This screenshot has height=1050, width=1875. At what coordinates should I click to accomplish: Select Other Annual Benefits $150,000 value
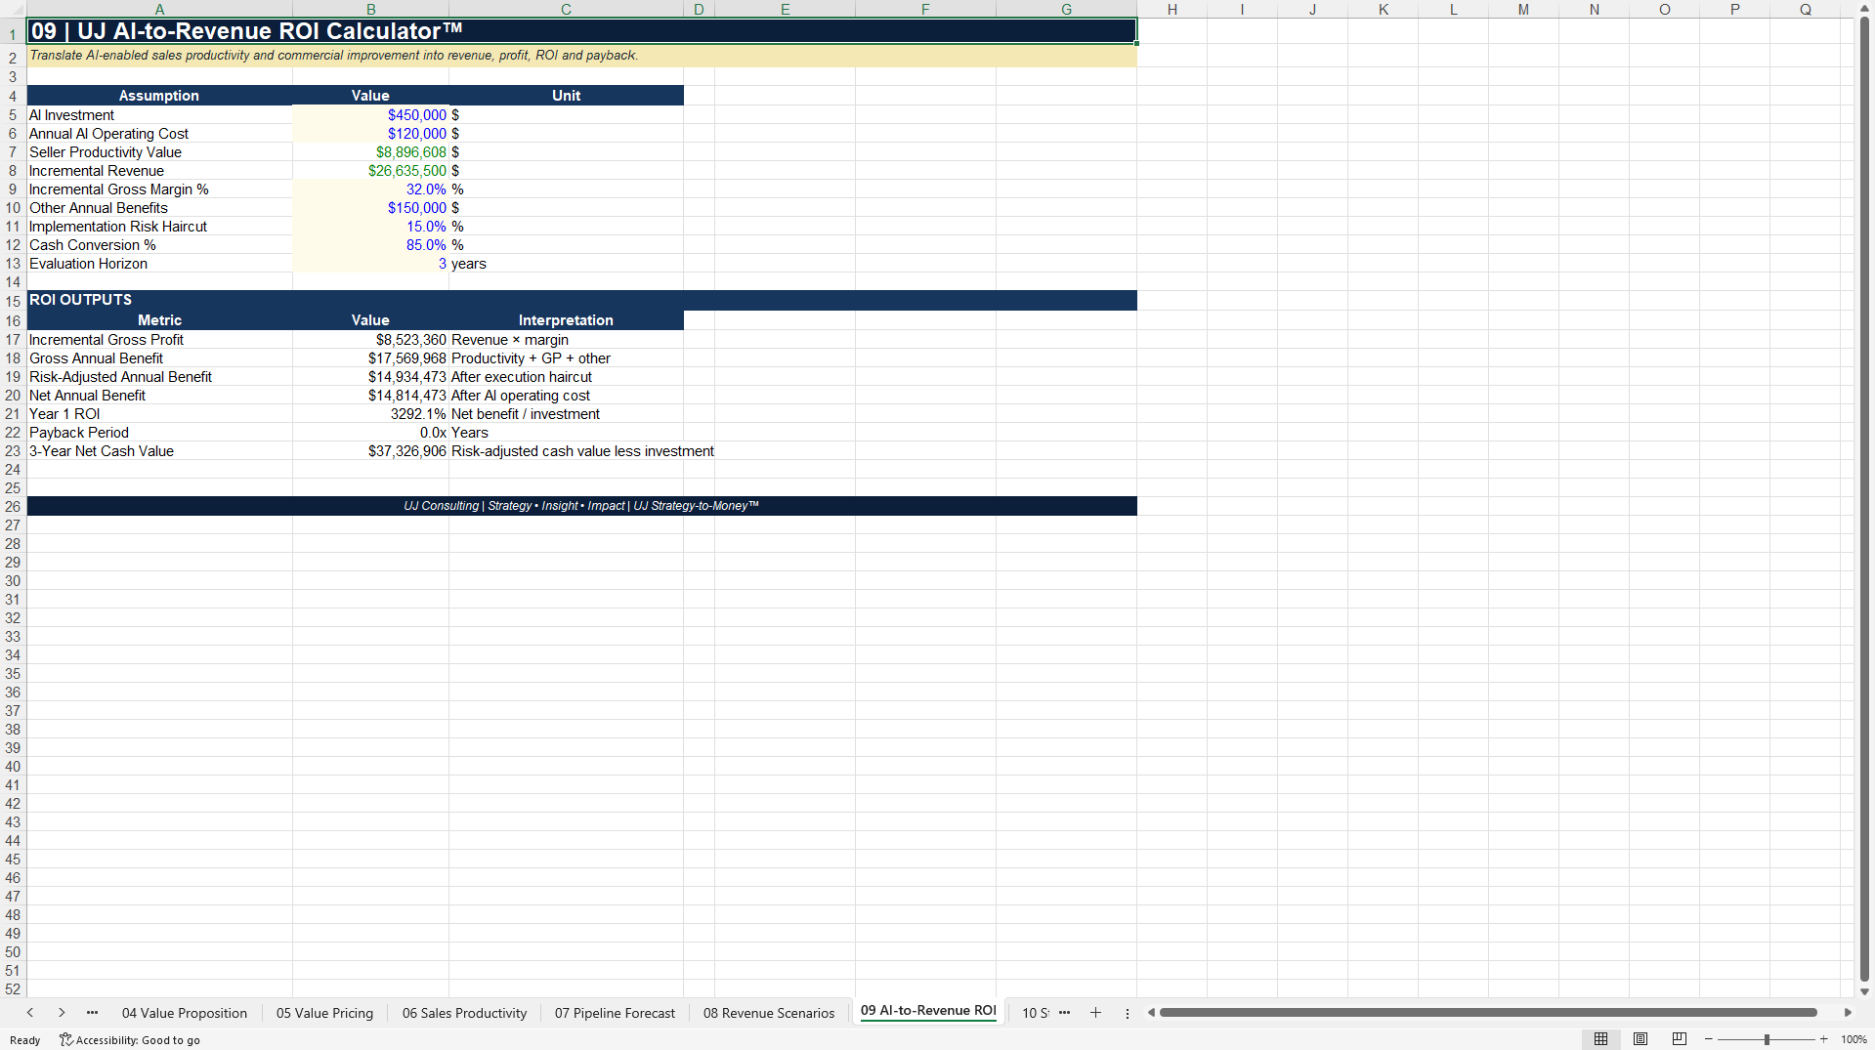click(370, 208)
